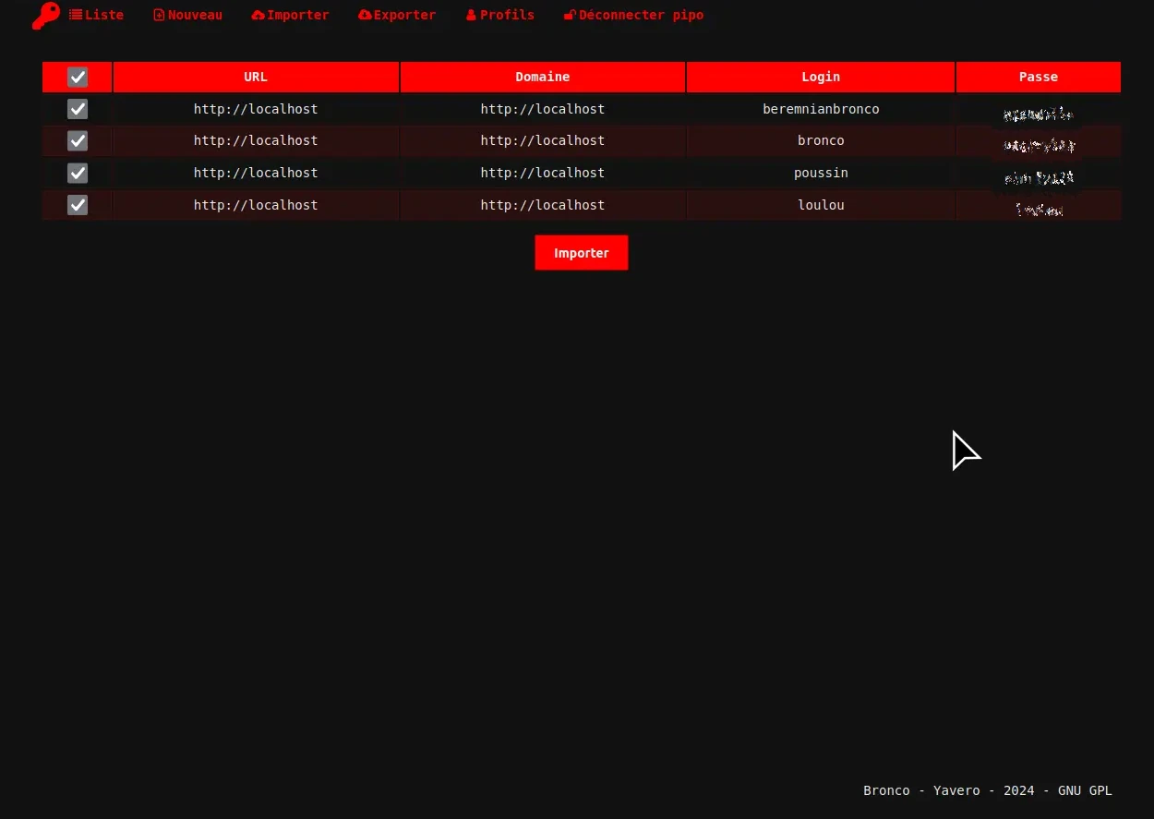Image resolution: width=1154 pixels, height=819 pixels.
Task: Click Déconnecter pipo to log out
Action: tap(633, 15)
